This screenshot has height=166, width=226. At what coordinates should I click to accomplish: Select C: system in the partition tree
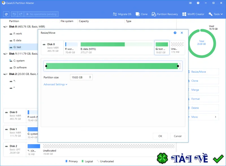[19, 61]
